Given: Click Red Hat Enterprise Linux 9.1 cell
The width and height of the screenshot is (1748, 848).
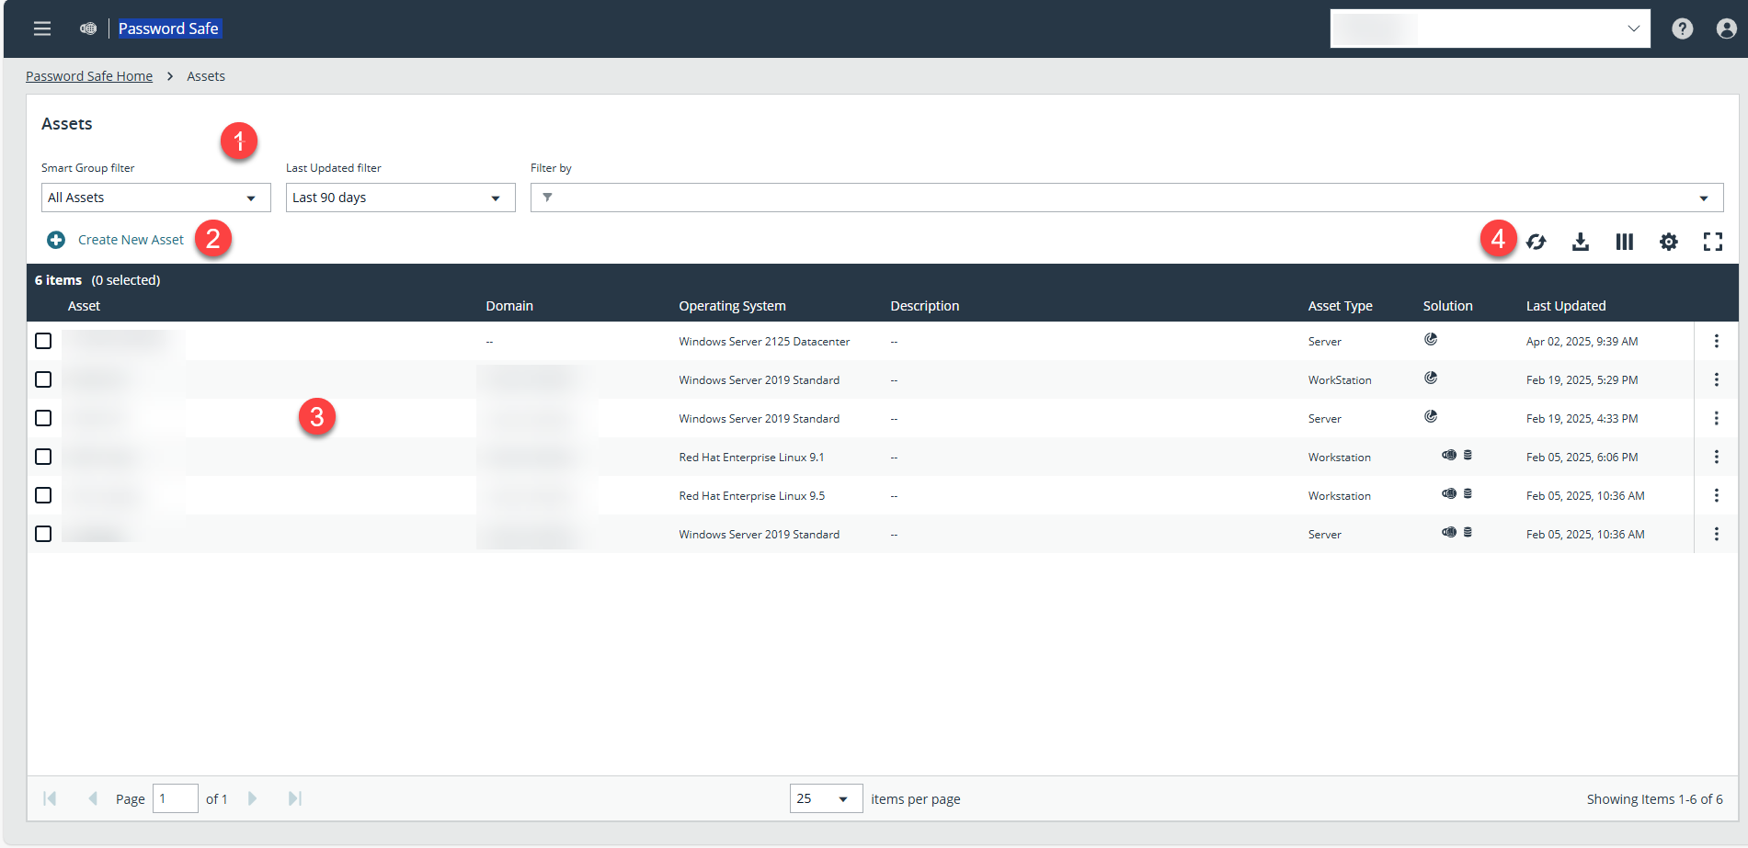Looking at the screenshot, I should coord(751,458).
